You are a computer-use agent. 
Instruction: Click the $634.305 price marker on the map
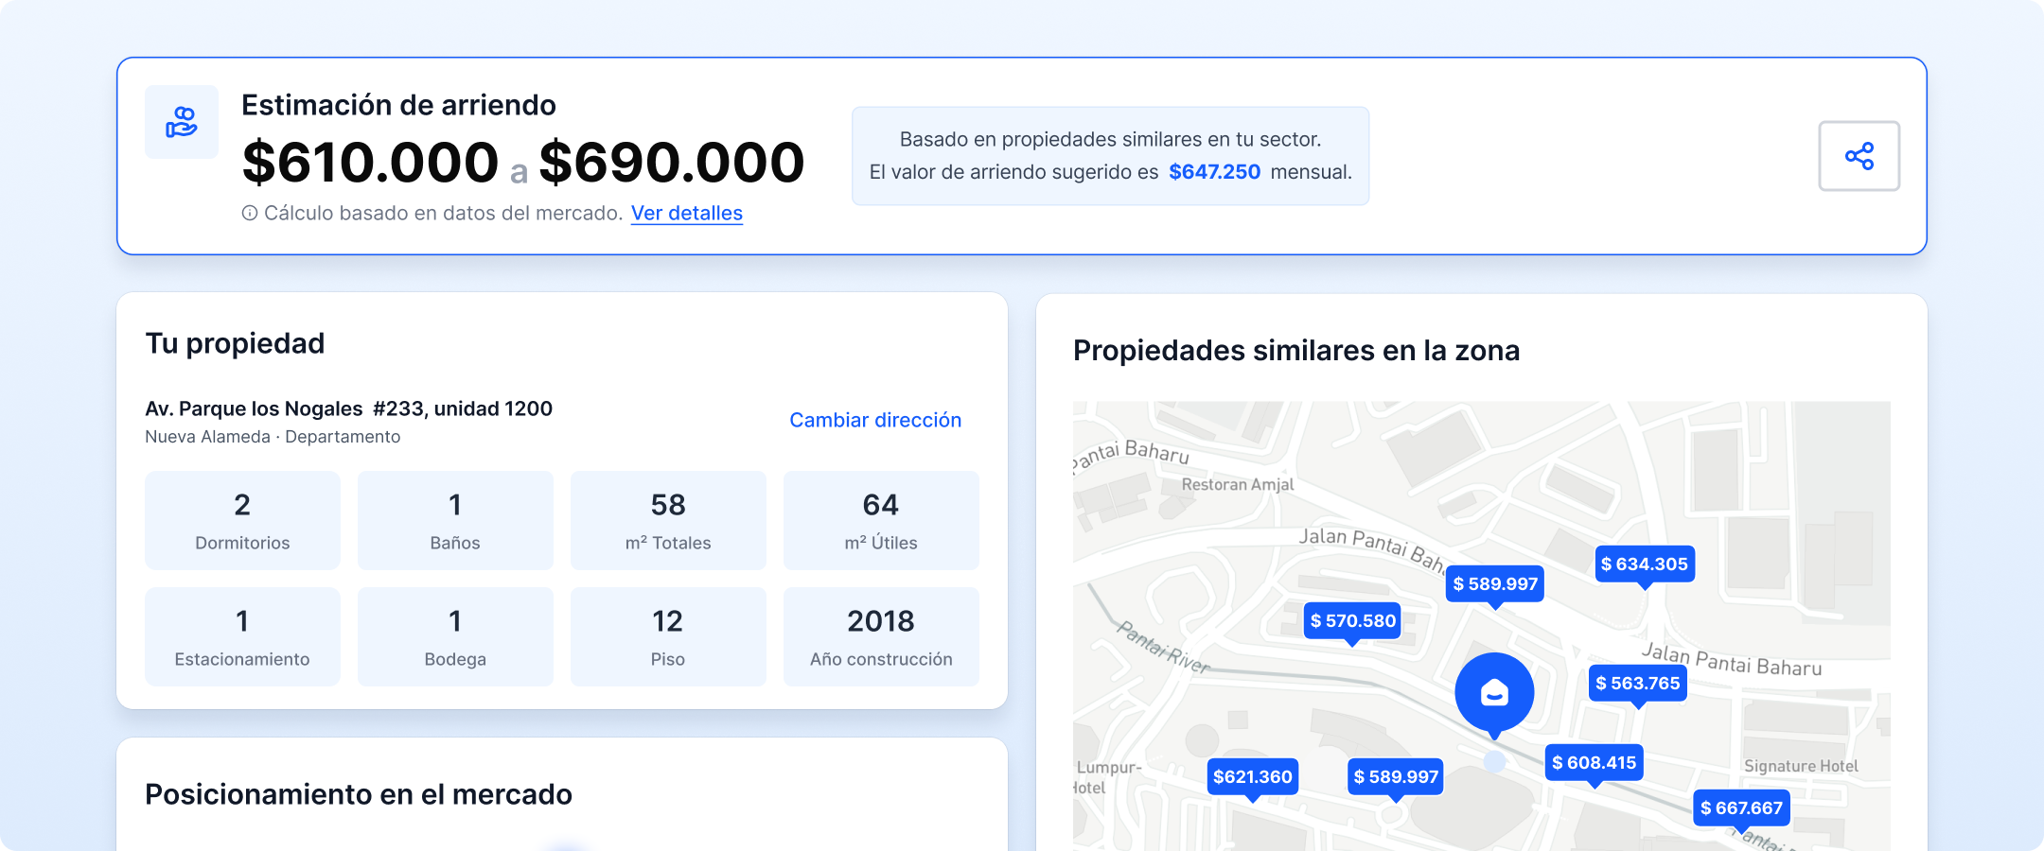1645,564
